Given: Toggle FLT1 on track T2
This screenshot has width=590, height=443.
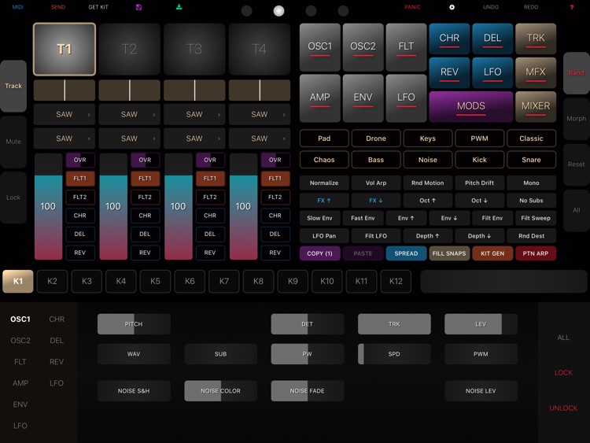Looking at the screenshot, I should click(x=145, y=179).
